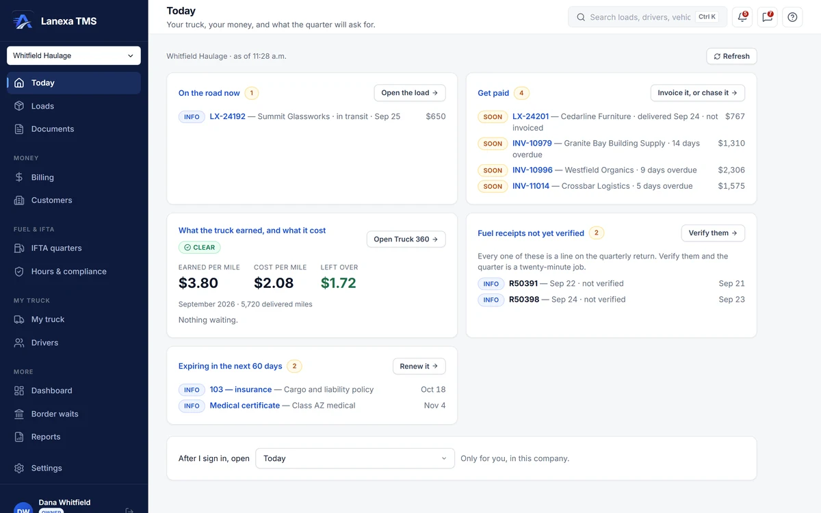The width and height of the screenshot is (821, 513).
Task: Click the 'Open the load' button
Action: click(x=410, y=93)
